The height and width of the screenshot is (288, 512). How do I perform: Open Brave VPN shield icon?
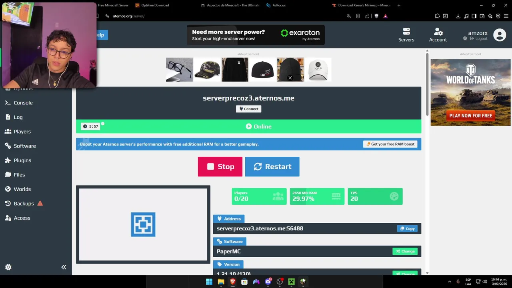[x=498, y=16]
